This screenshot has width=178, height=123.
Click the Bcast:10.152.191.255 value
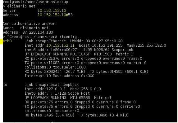[x=101, y=45]
